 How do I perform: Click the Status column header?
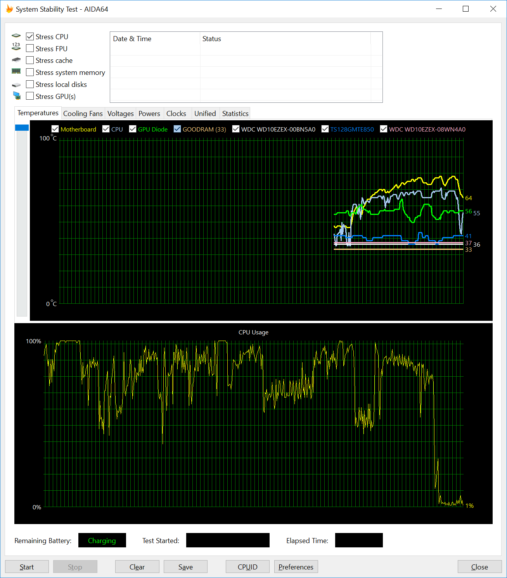click(x=286, y=39)
